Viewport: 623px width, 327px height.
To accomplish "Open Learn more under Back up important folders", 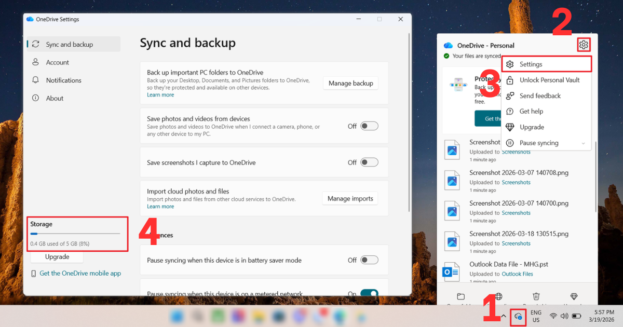I will pyautogui.click(x=160, y=95).
